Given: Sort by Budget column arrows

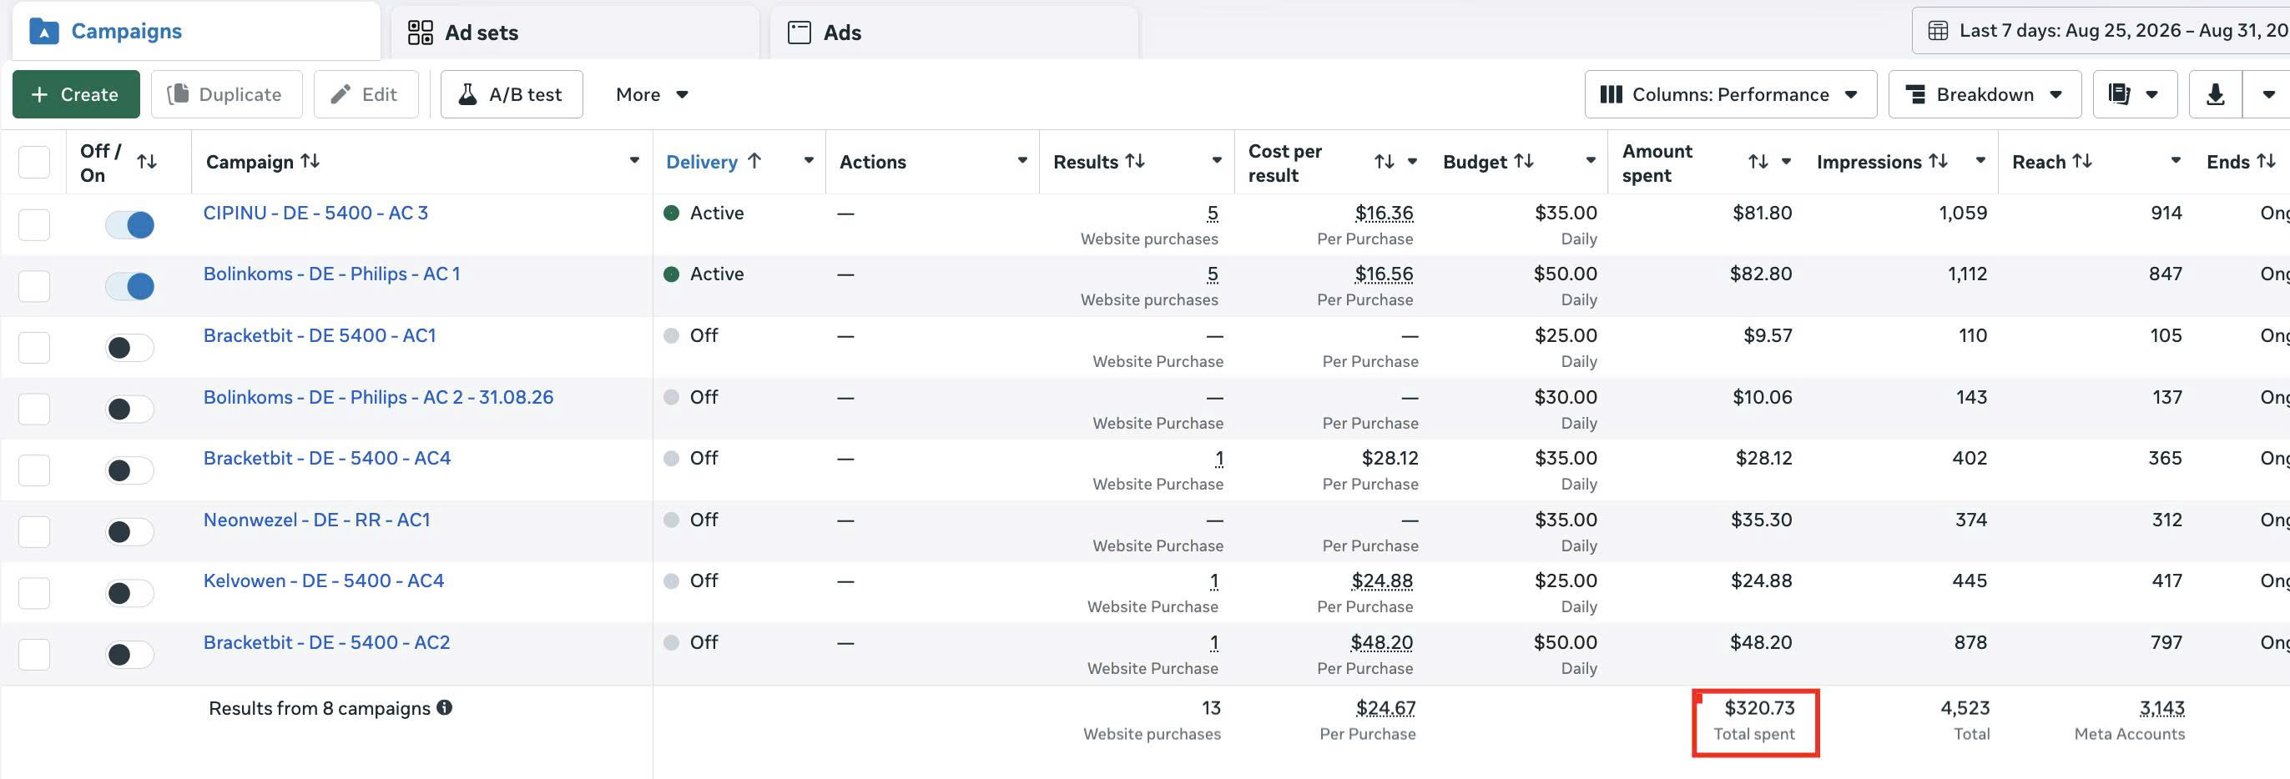Looking at the screenshot, I should pyautogui.click(x=1524, y=161).
